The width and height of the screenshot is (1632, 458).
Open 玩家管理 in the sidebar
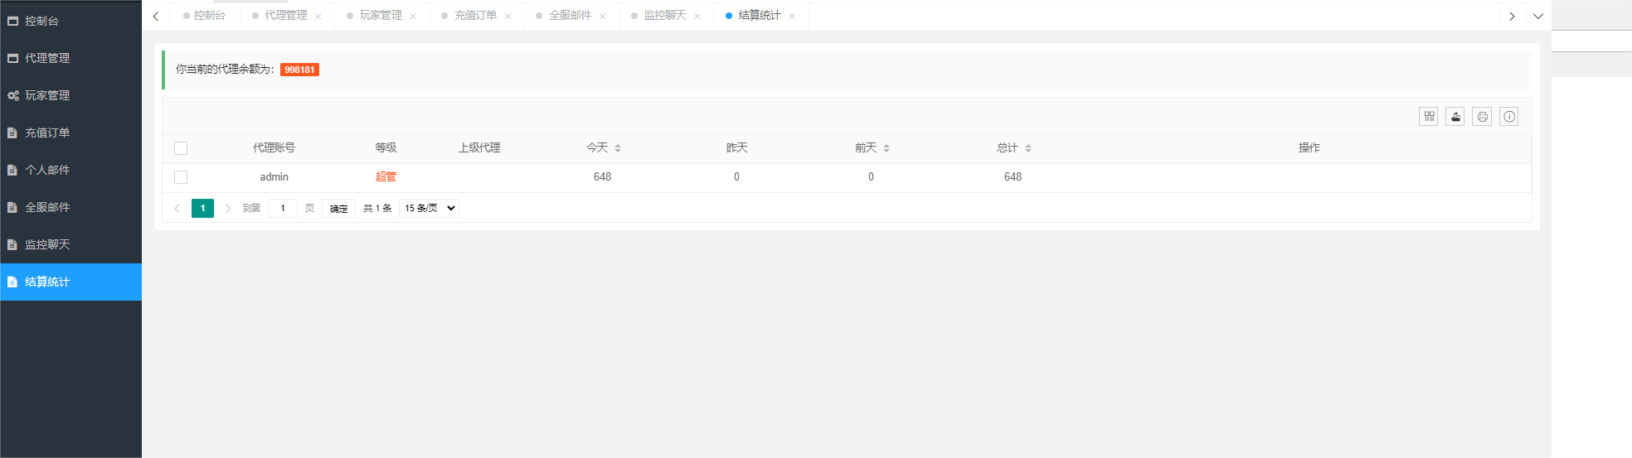47,95
